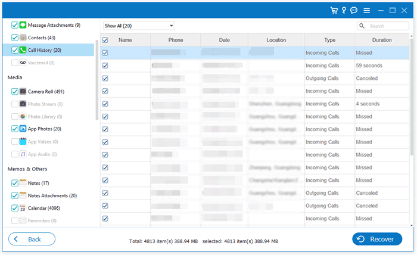417x255 pixels.
Task: Click the key register icon
Action: [344, 10]
